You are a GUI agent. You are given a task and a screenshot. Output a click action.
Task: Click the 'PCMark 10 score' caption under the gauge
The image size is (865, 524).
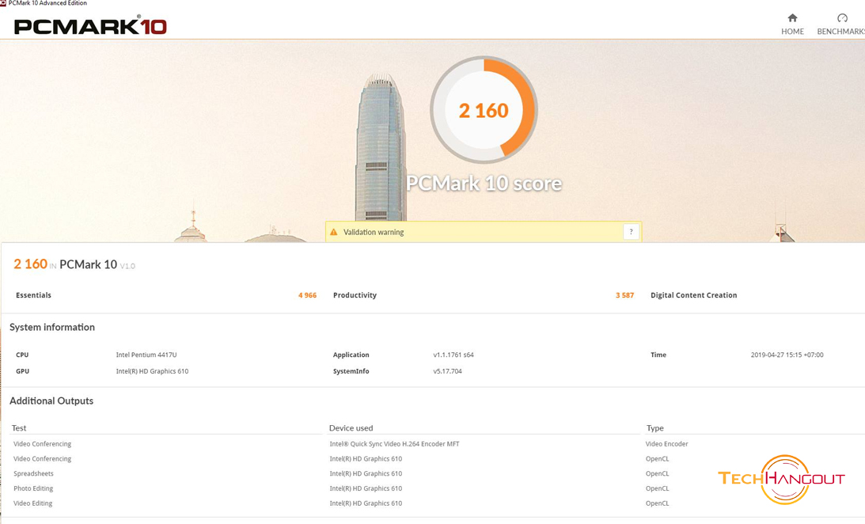pos(484,184)
